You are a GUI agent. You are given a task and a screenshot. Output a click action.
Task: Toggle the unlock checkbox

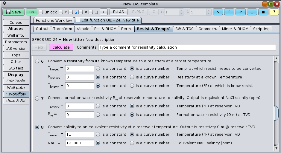[x=41, y=12]
